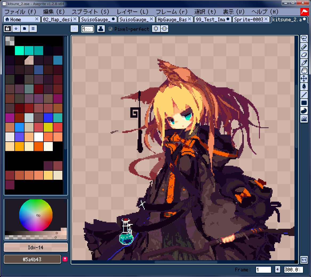Click the ink bottle button

pos(101,29)
